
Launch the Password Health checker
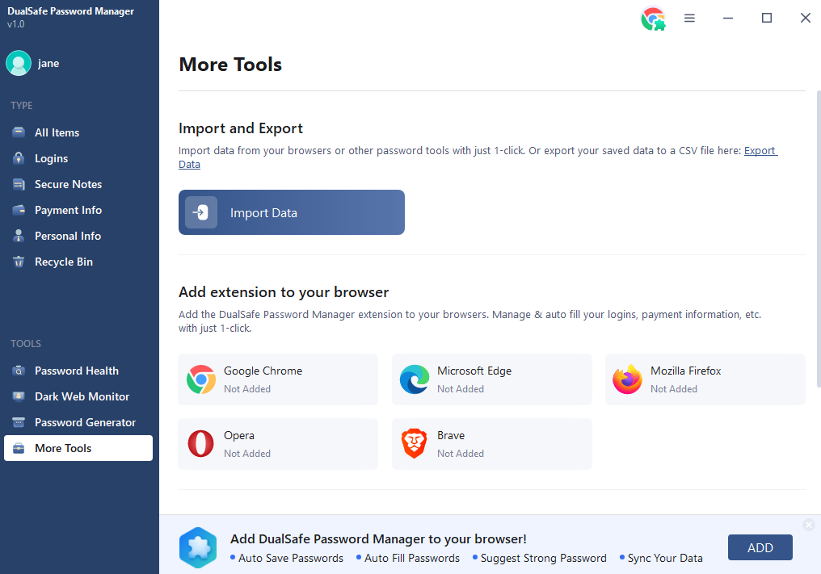(x=18, y=371)
